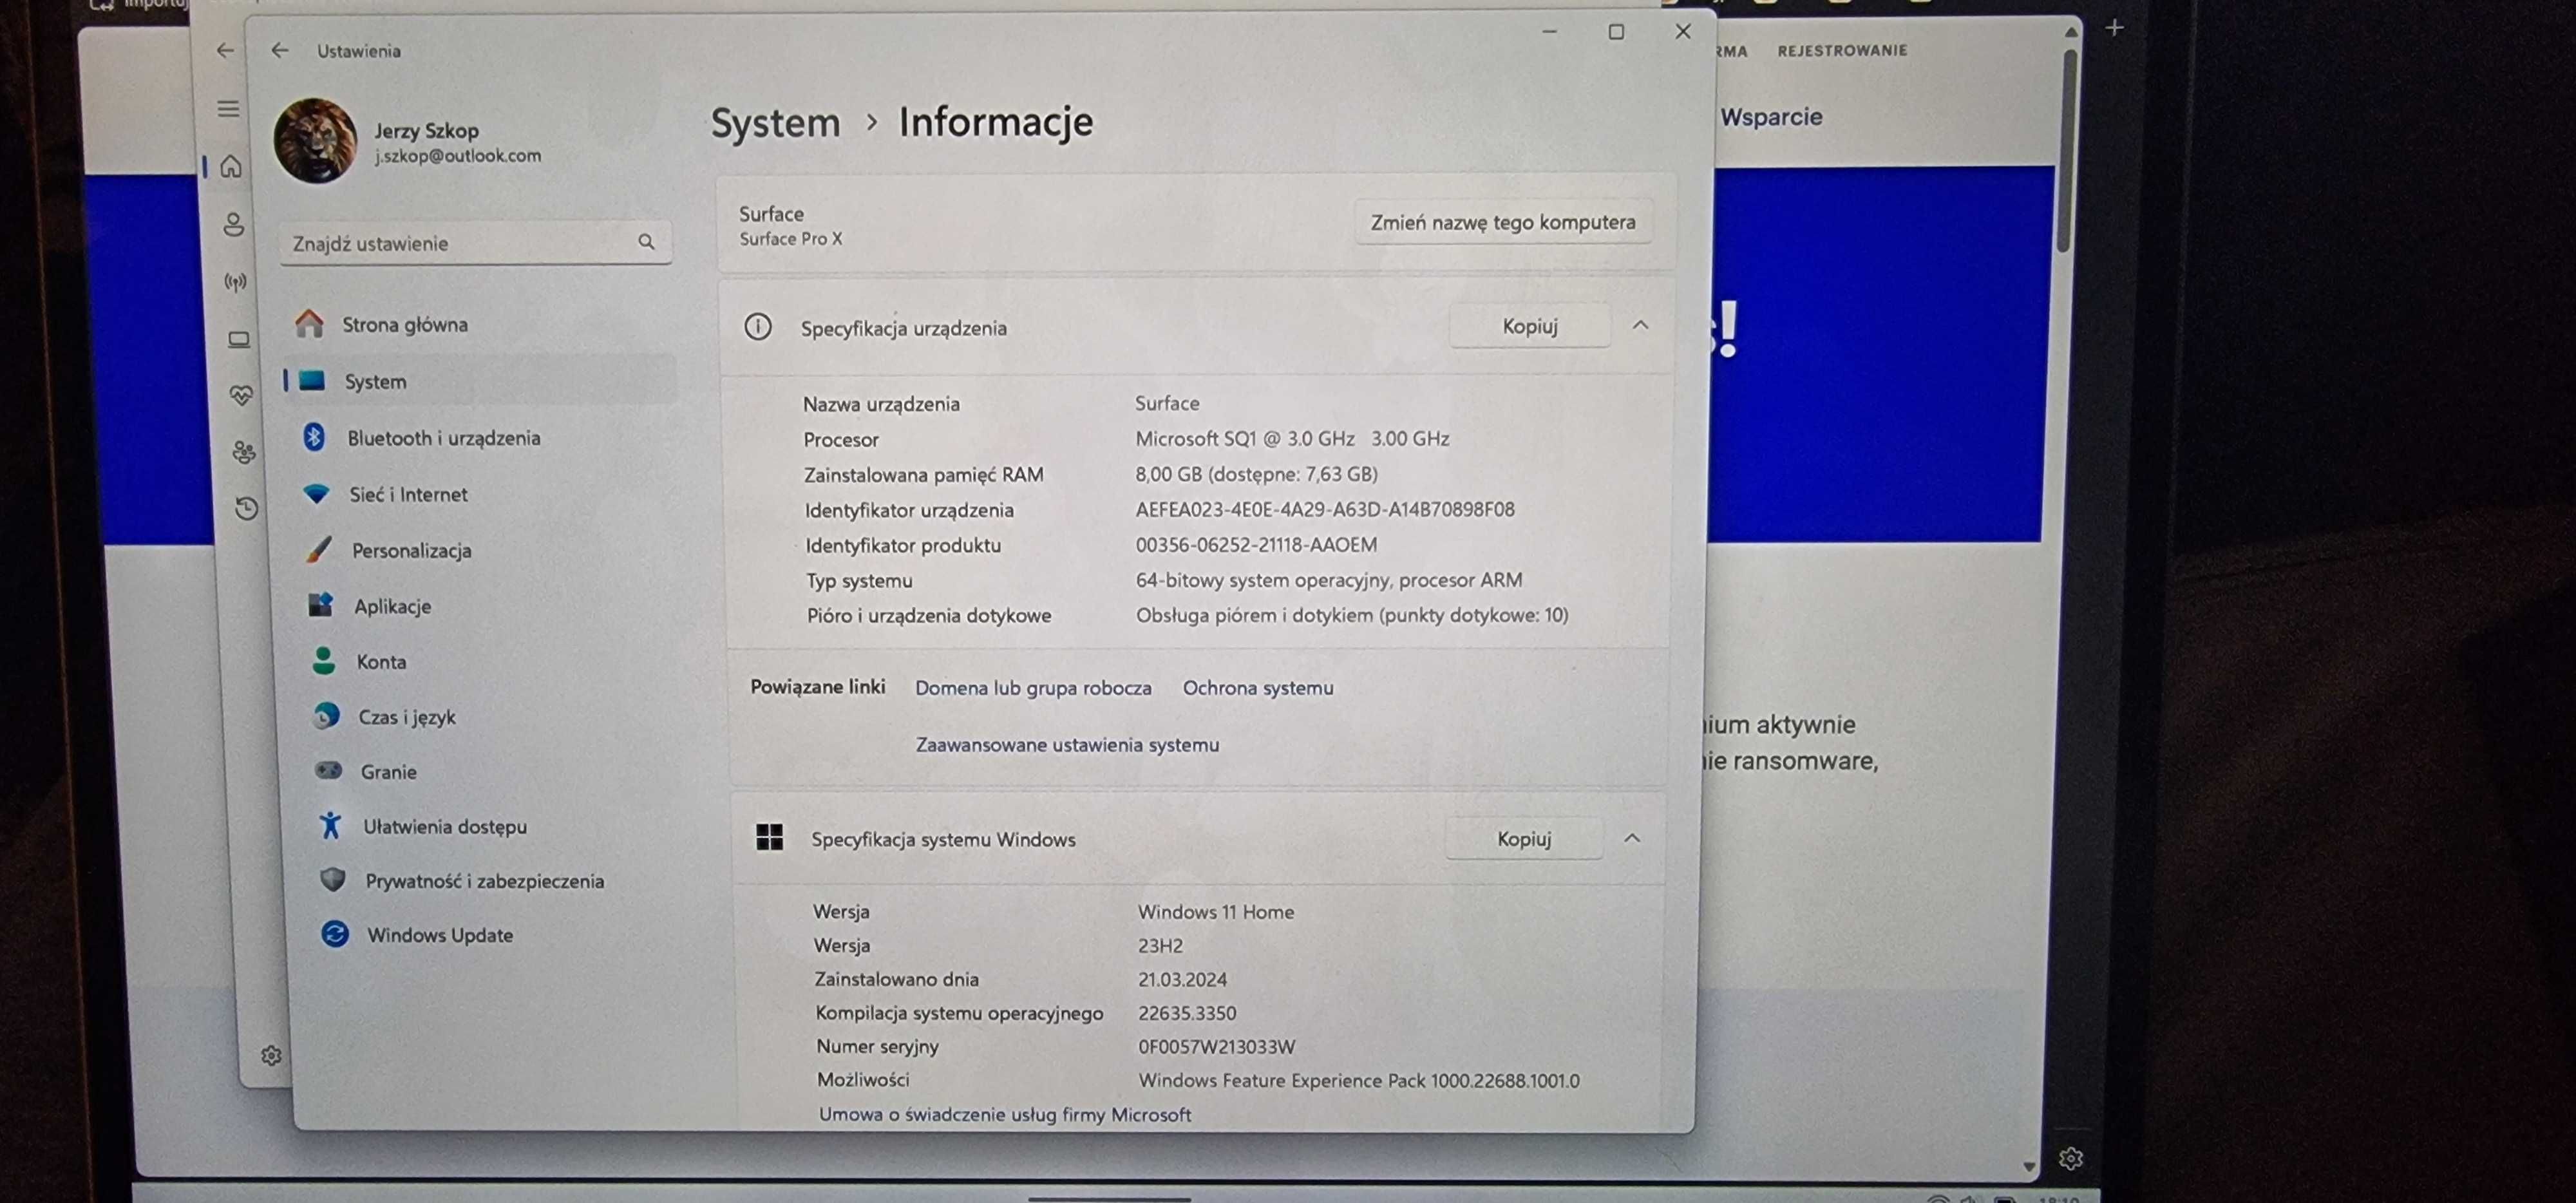The height and width of the screenshot is (1203, 2576).
Task: Click the history clock icon in background sidebar
Action: [246, 508]
